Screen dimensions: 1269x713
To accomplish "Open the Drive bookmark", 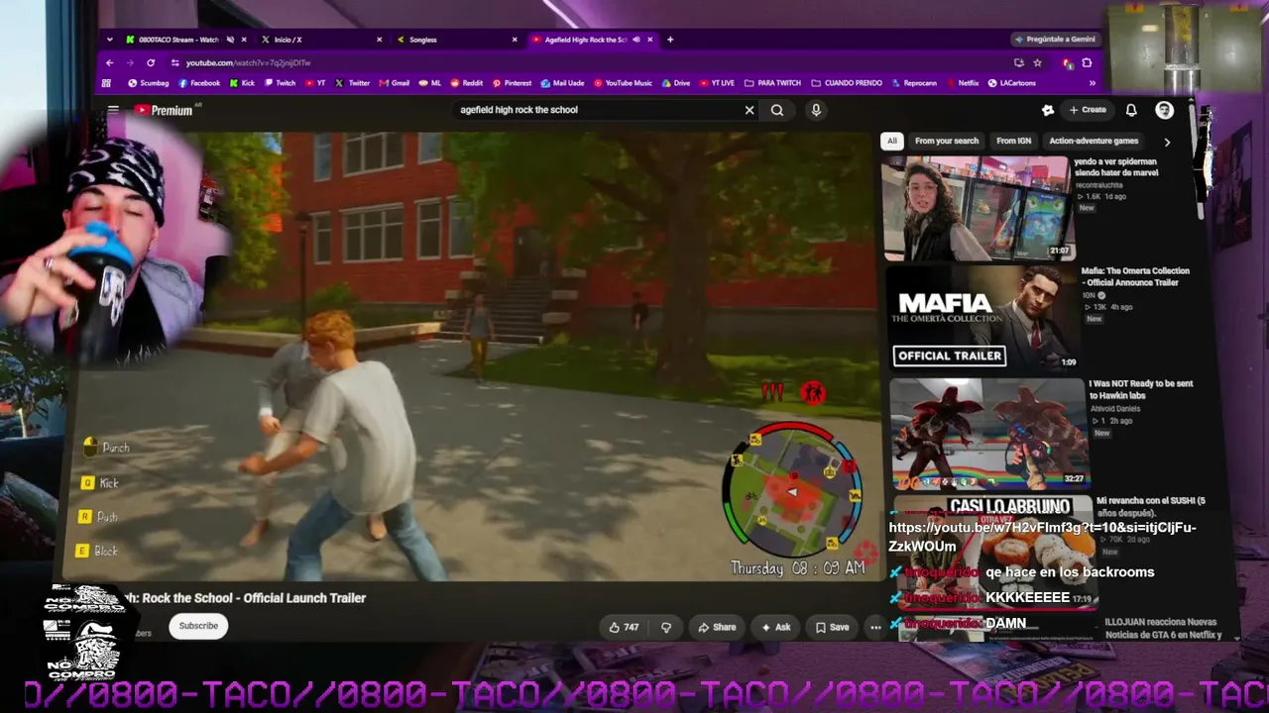I will (676, 83).
